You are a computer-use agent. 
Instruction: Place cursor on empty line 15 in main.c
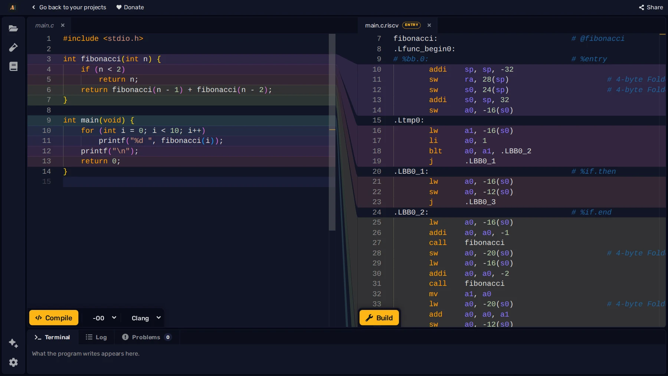(x=196, y=182)
